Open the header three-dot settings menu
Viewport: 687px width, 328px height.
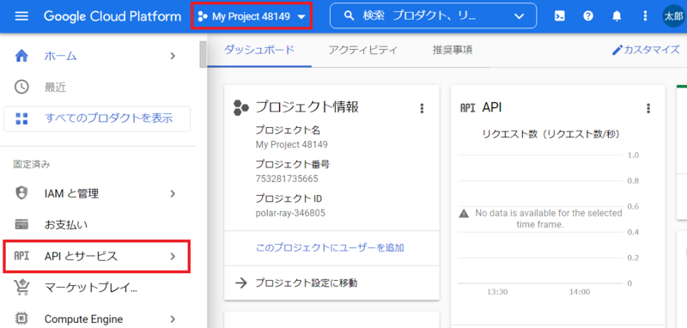[645, 16]
